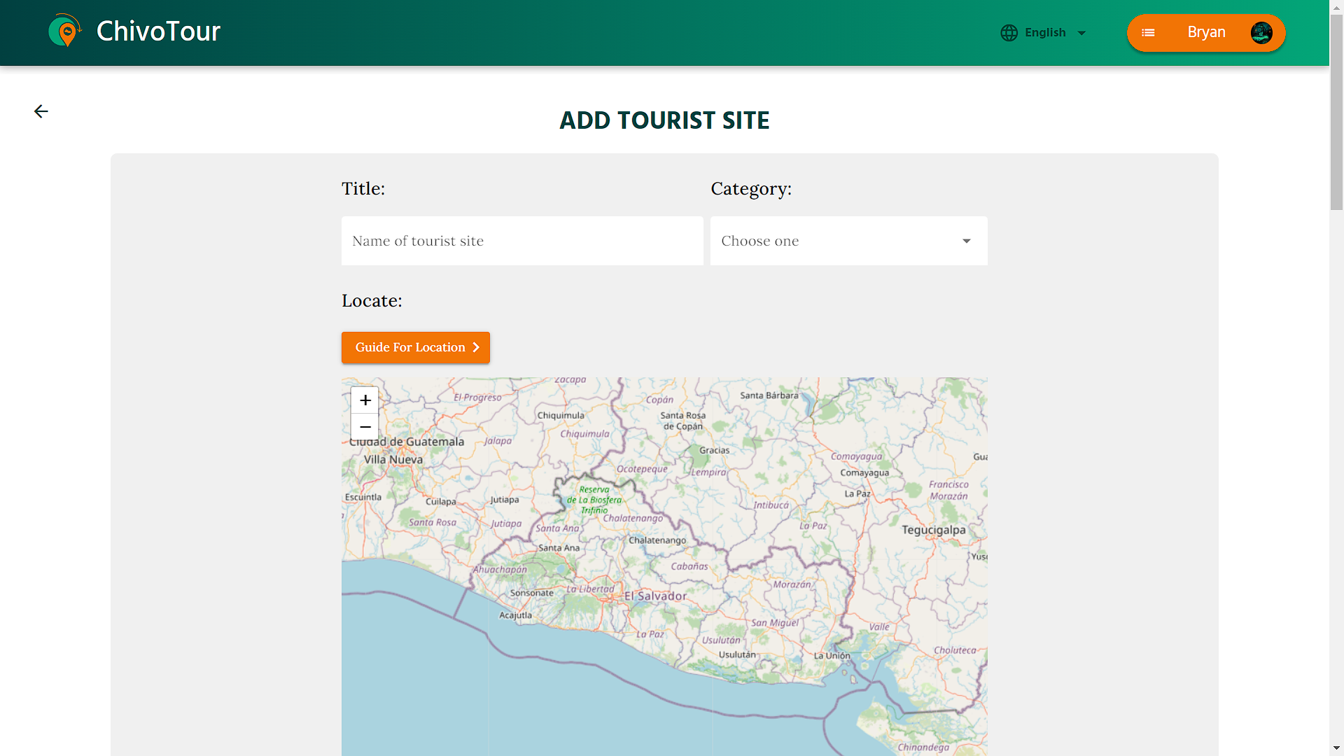The image size is (1344, 756).
Task: Click the English language text
Action: (1045, 33)
